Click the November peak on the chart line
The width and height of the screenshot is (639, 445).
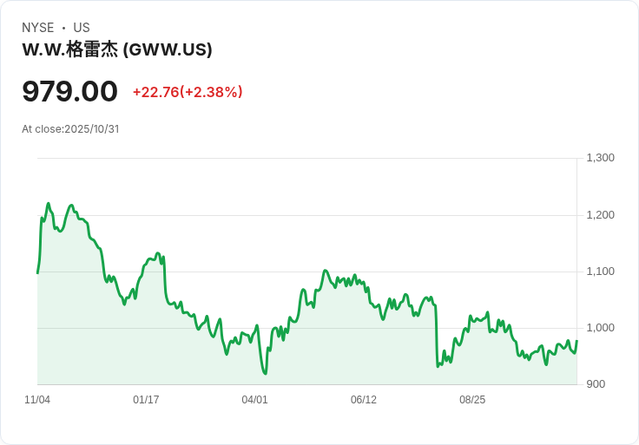[49, 203]
